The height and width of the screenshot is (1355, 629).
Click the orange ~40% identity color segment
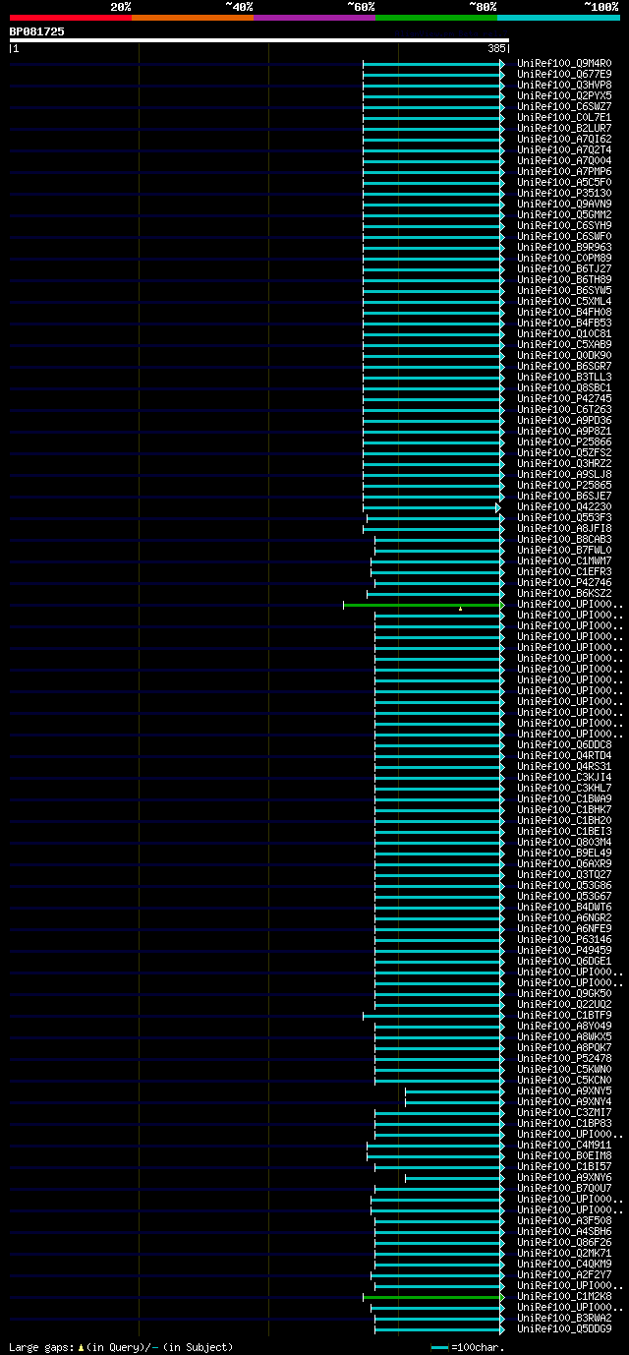coord(192,17)
